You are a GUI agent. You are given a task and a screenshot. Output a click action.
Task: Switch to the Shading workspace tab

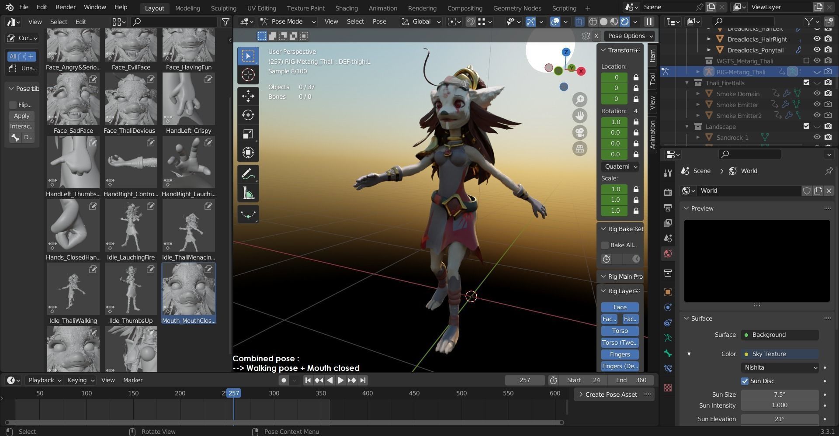tap(346, 8)
